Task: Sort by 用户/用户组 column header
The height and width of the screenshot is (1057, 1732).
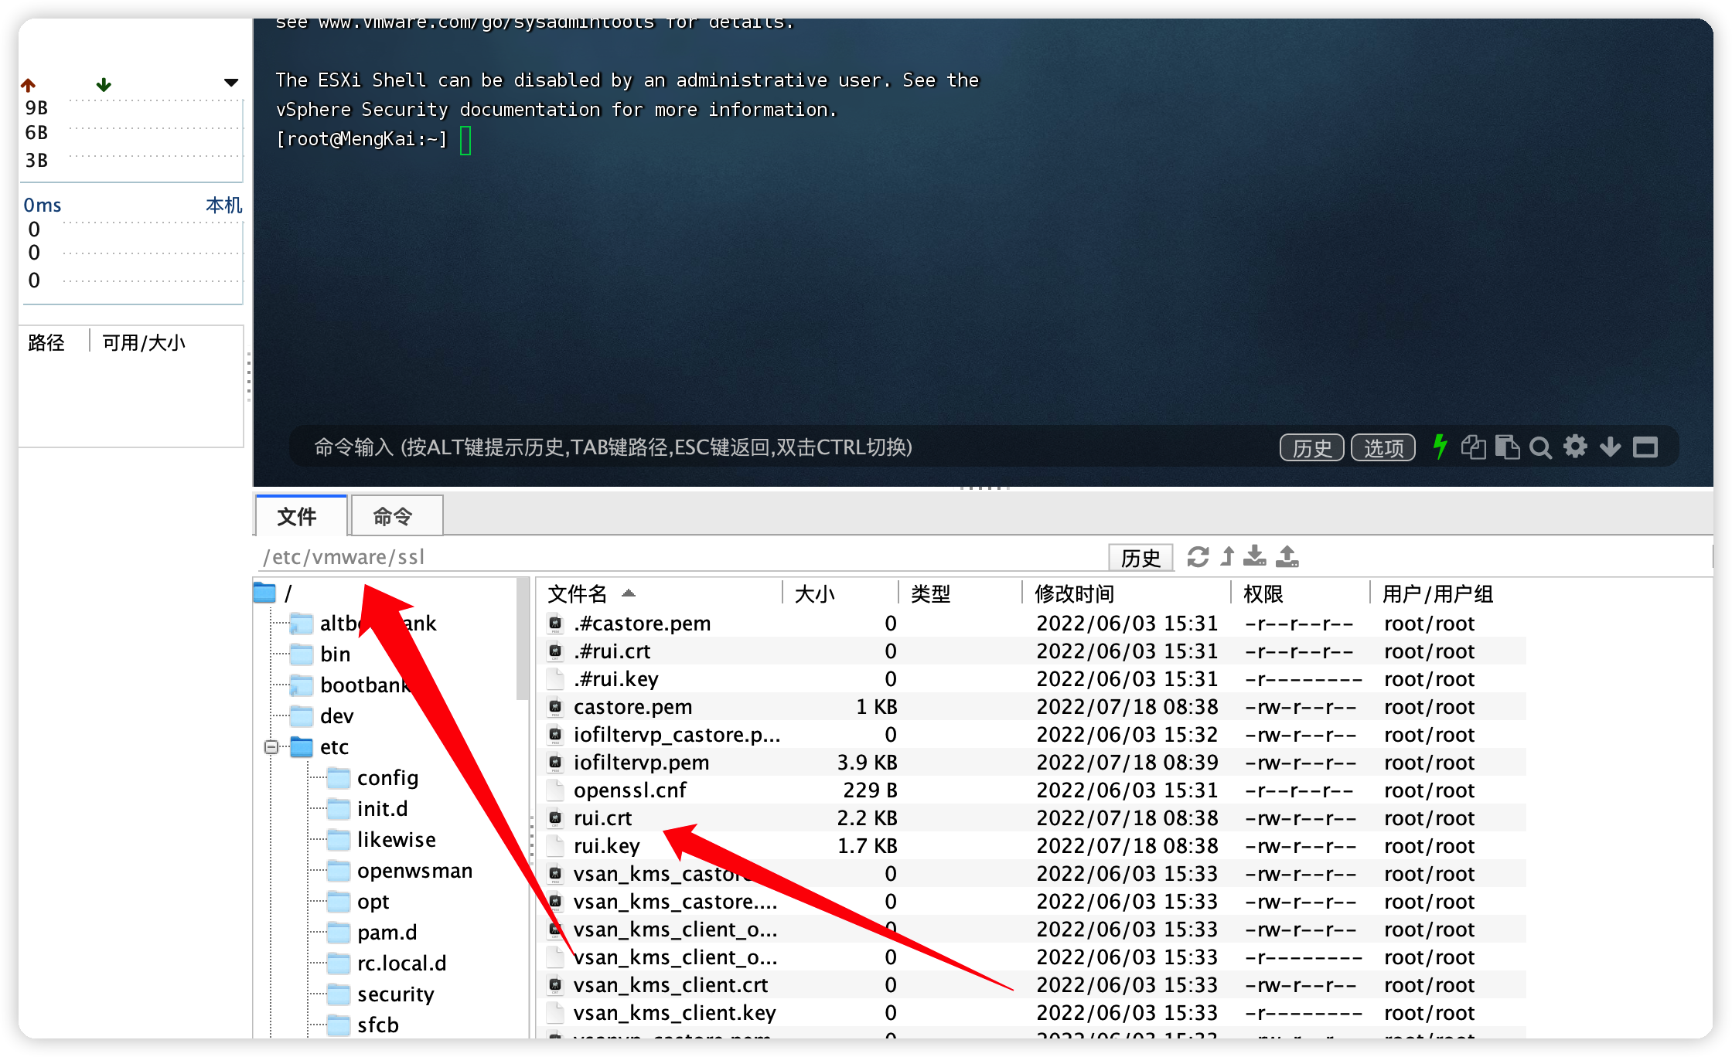Action: [1447, 593]
